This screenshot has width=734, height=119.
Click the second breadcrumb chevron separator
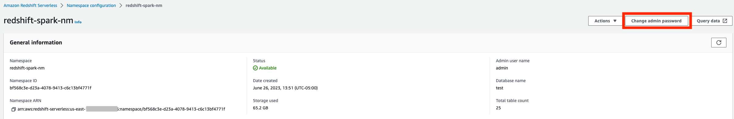click(x=121, y=5)
